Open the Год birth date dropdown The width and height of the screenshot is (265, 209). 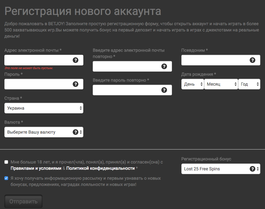(x=249, y=84)
